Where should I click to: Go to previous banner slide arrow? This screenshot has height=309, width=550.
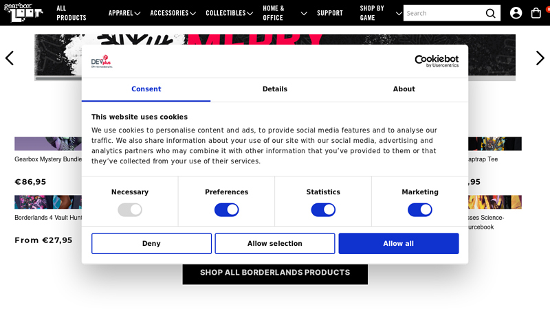coord(10,58)
